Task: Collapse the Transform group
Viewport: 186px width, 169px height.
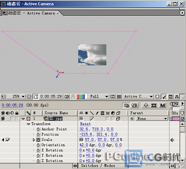Action: [x=28, y=124]
